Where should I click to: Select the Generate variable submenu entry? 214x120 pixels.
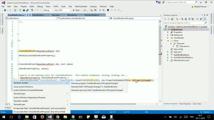[x=41, y=83]
